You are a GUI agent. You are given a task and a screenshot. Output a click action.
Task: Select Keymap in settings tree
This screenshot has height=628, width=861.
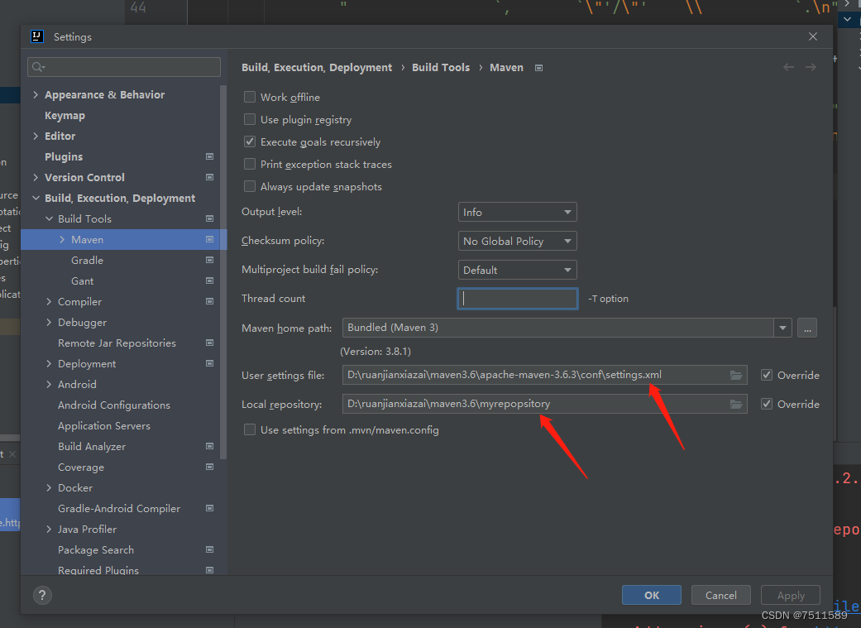(65, 115)
